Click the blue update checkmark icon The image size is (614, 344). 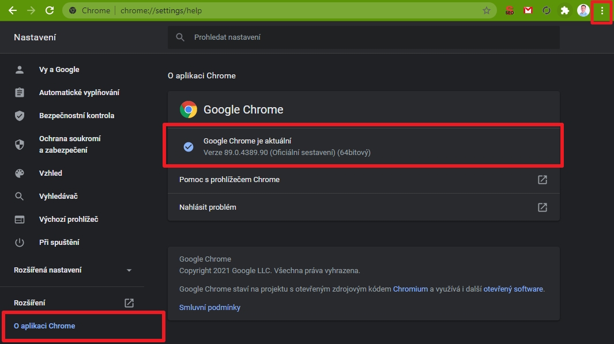pyautogui.click(x=189, y=147)
